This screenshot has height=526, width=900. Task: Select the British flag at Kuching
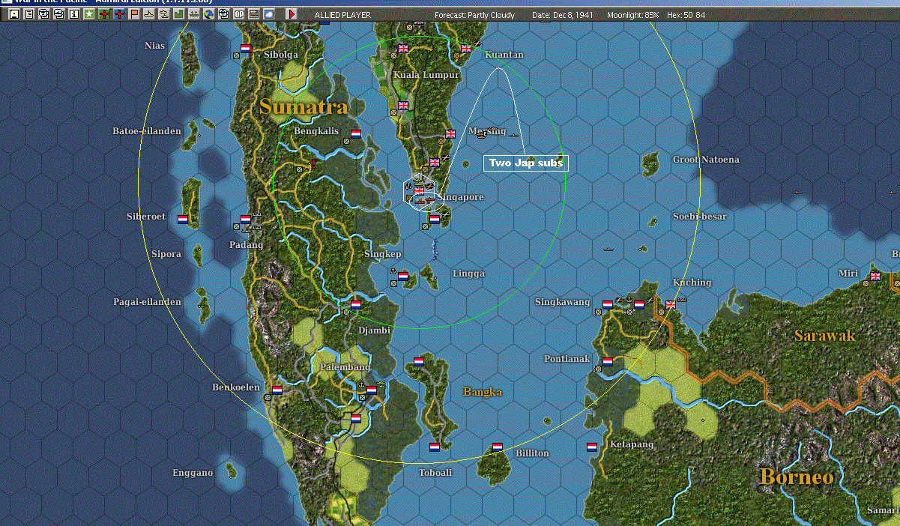point(671,305)
